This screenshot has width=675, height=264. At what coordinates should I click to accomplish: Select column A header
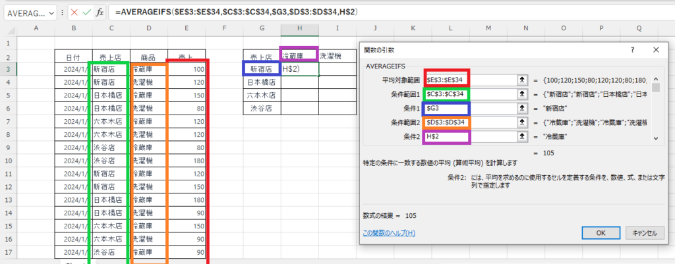36,28
